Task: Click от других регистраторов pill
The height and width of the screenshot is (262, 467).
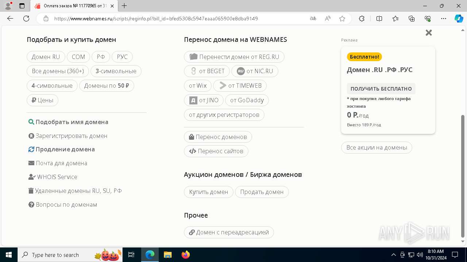Action: 224,115
